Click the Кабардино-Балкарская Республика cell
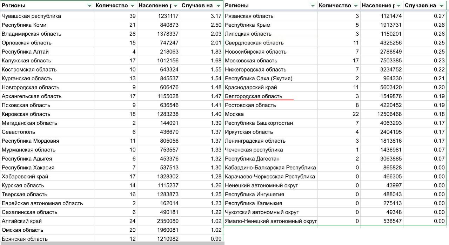This screenshot has height=245, width=449. (270, 168)
